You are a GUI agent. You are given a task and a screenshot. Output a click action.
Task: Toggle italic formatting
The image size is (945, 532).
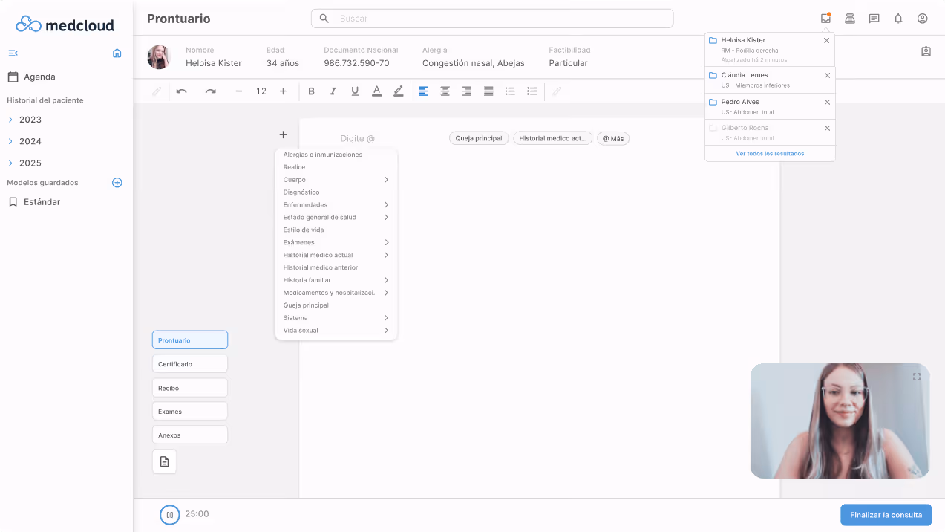click(333, 91)
